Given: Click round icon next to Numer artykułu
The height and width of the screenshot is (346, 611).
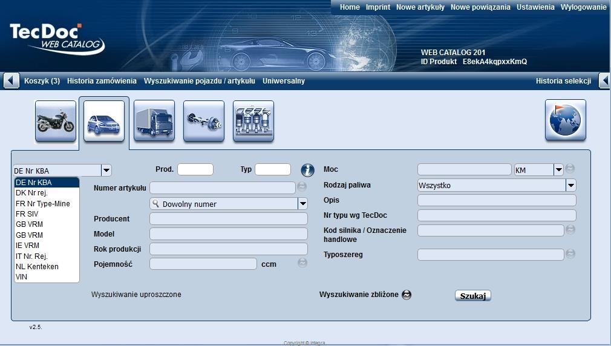Looking at the screenshot, I should [302, 187].
